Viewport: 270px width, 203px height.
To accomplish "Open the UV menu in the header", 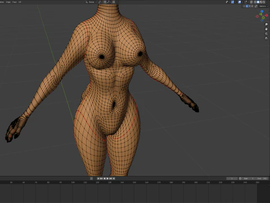I will (20, 2).
